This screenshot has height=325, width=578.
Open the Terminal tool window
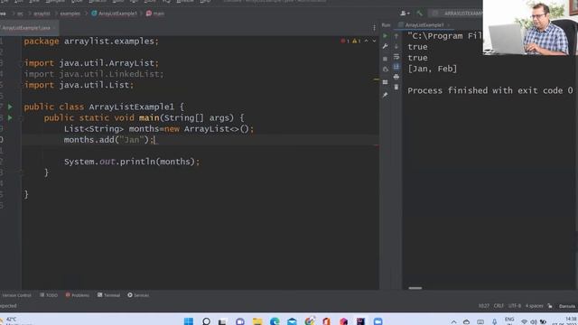coord(108,295)
